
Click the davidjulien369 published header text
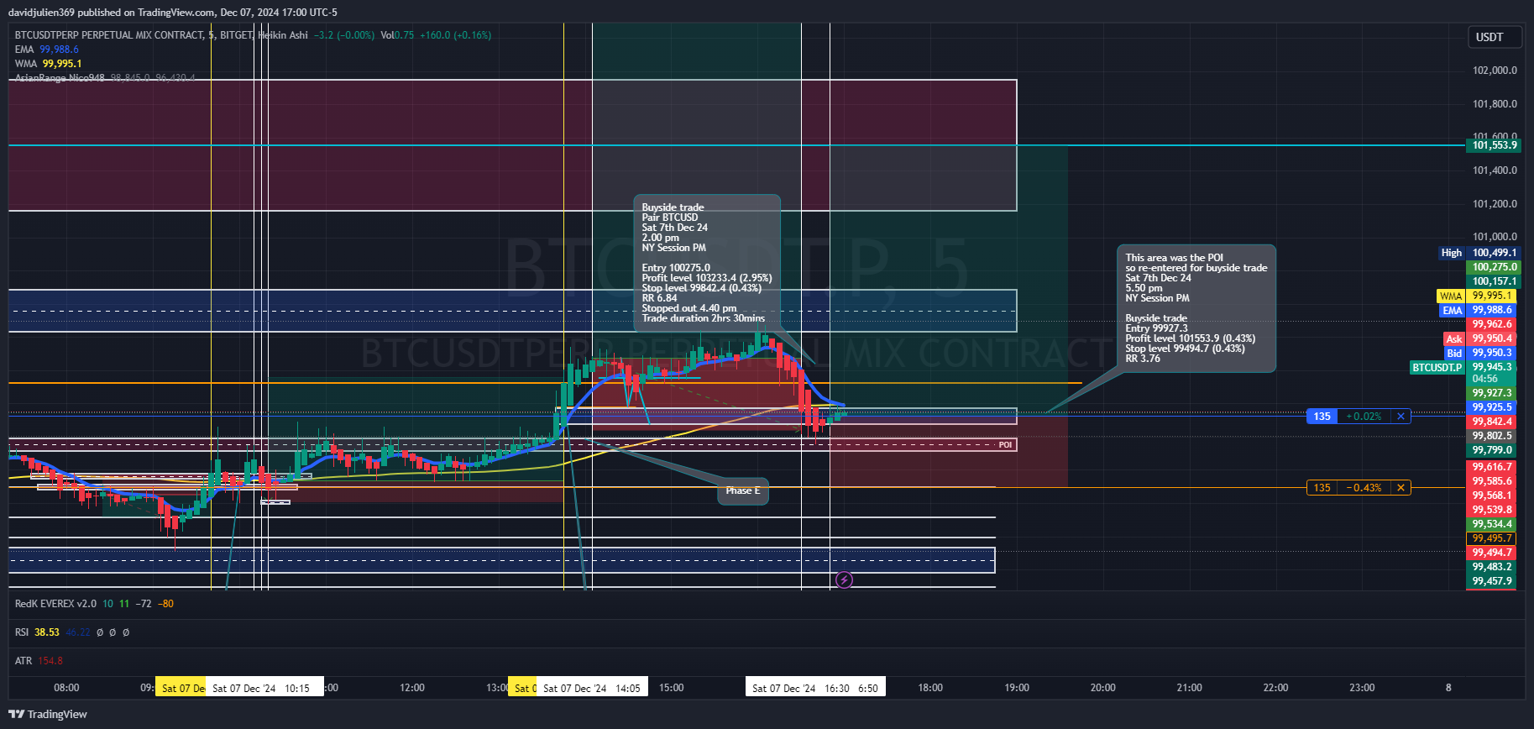[x=173, y=13]
